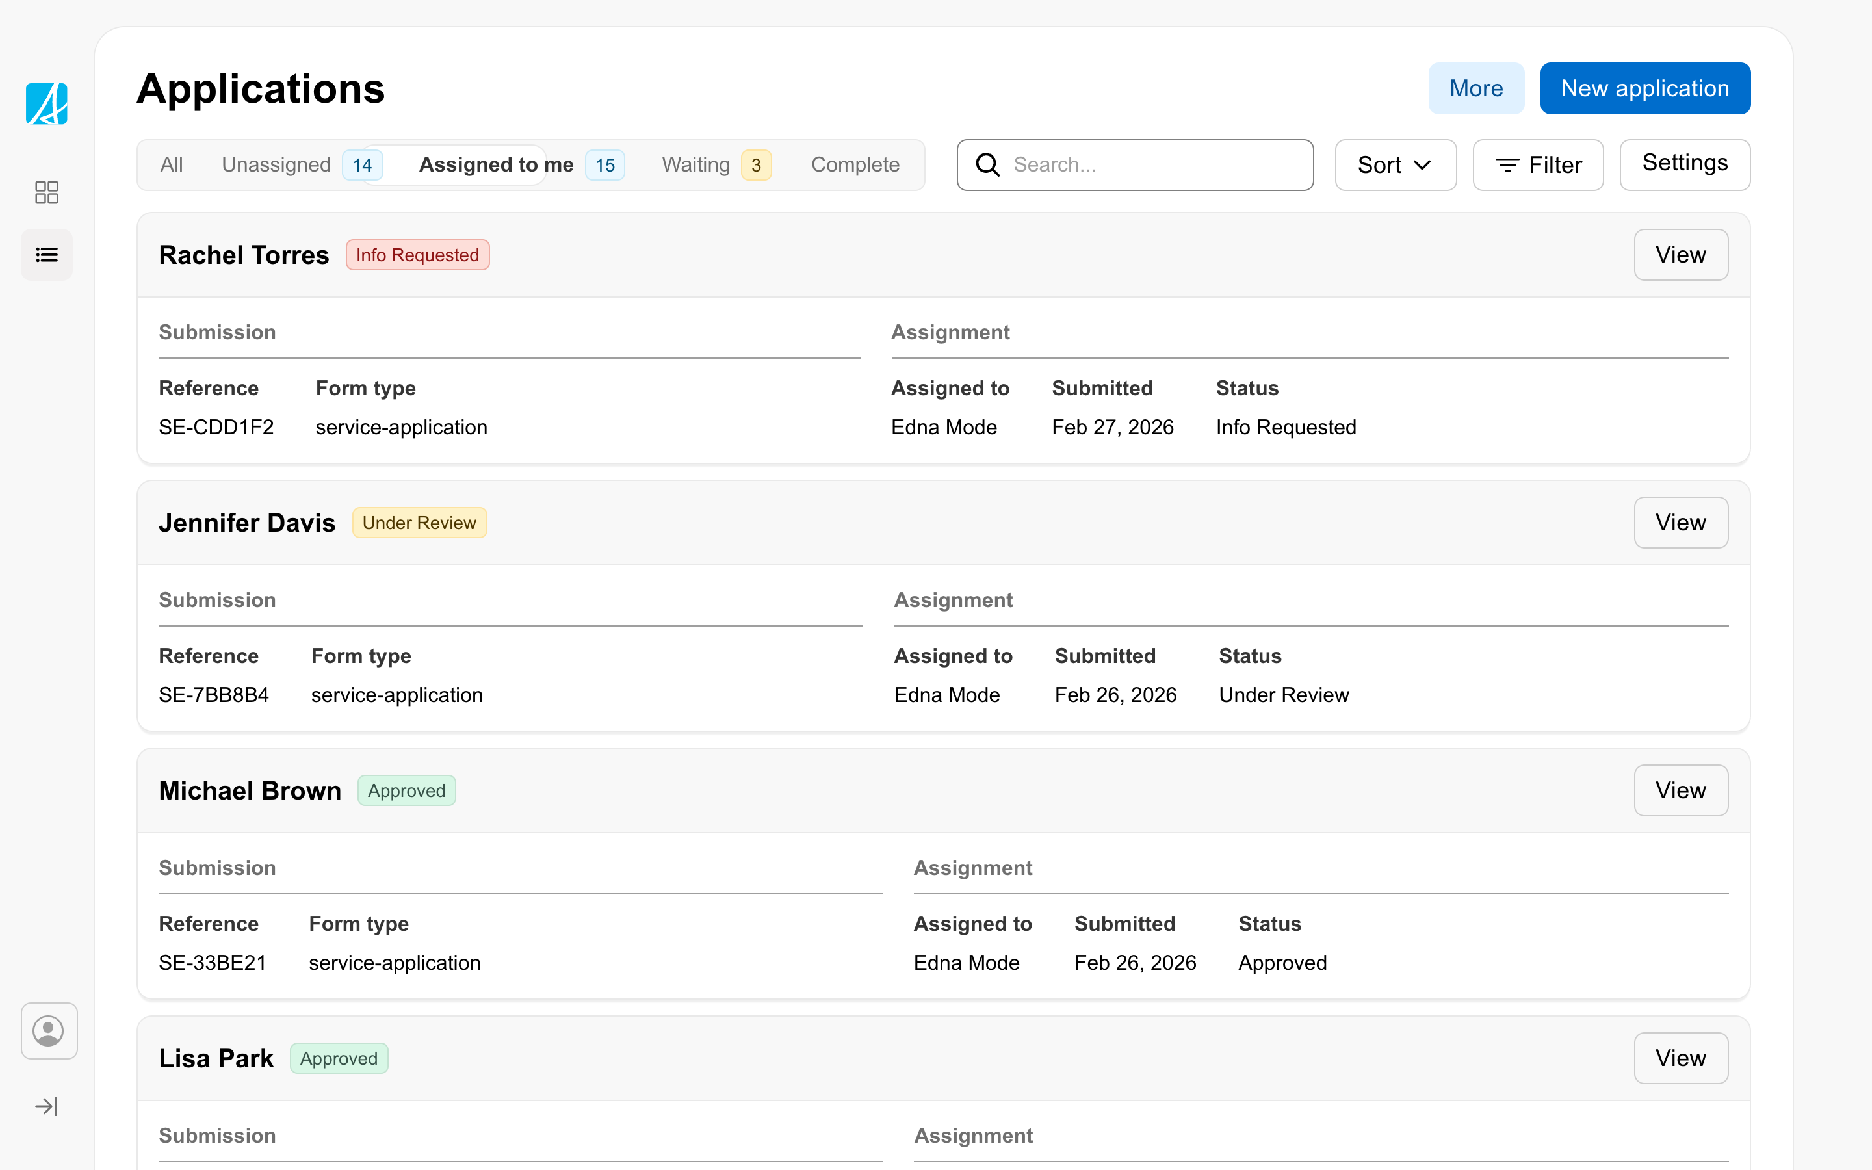Click the search magnifier icon

[x=987, y=164]
